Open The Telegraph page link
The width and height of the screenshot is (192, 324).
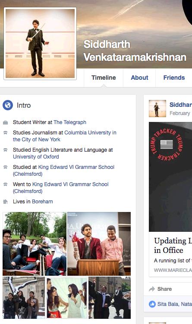point(70,122)
